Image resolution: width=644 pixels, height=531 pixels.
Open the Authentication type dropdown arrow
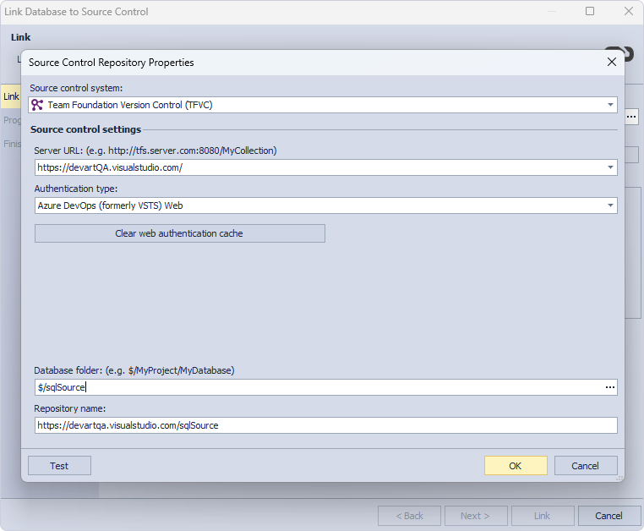coord(610,205)
